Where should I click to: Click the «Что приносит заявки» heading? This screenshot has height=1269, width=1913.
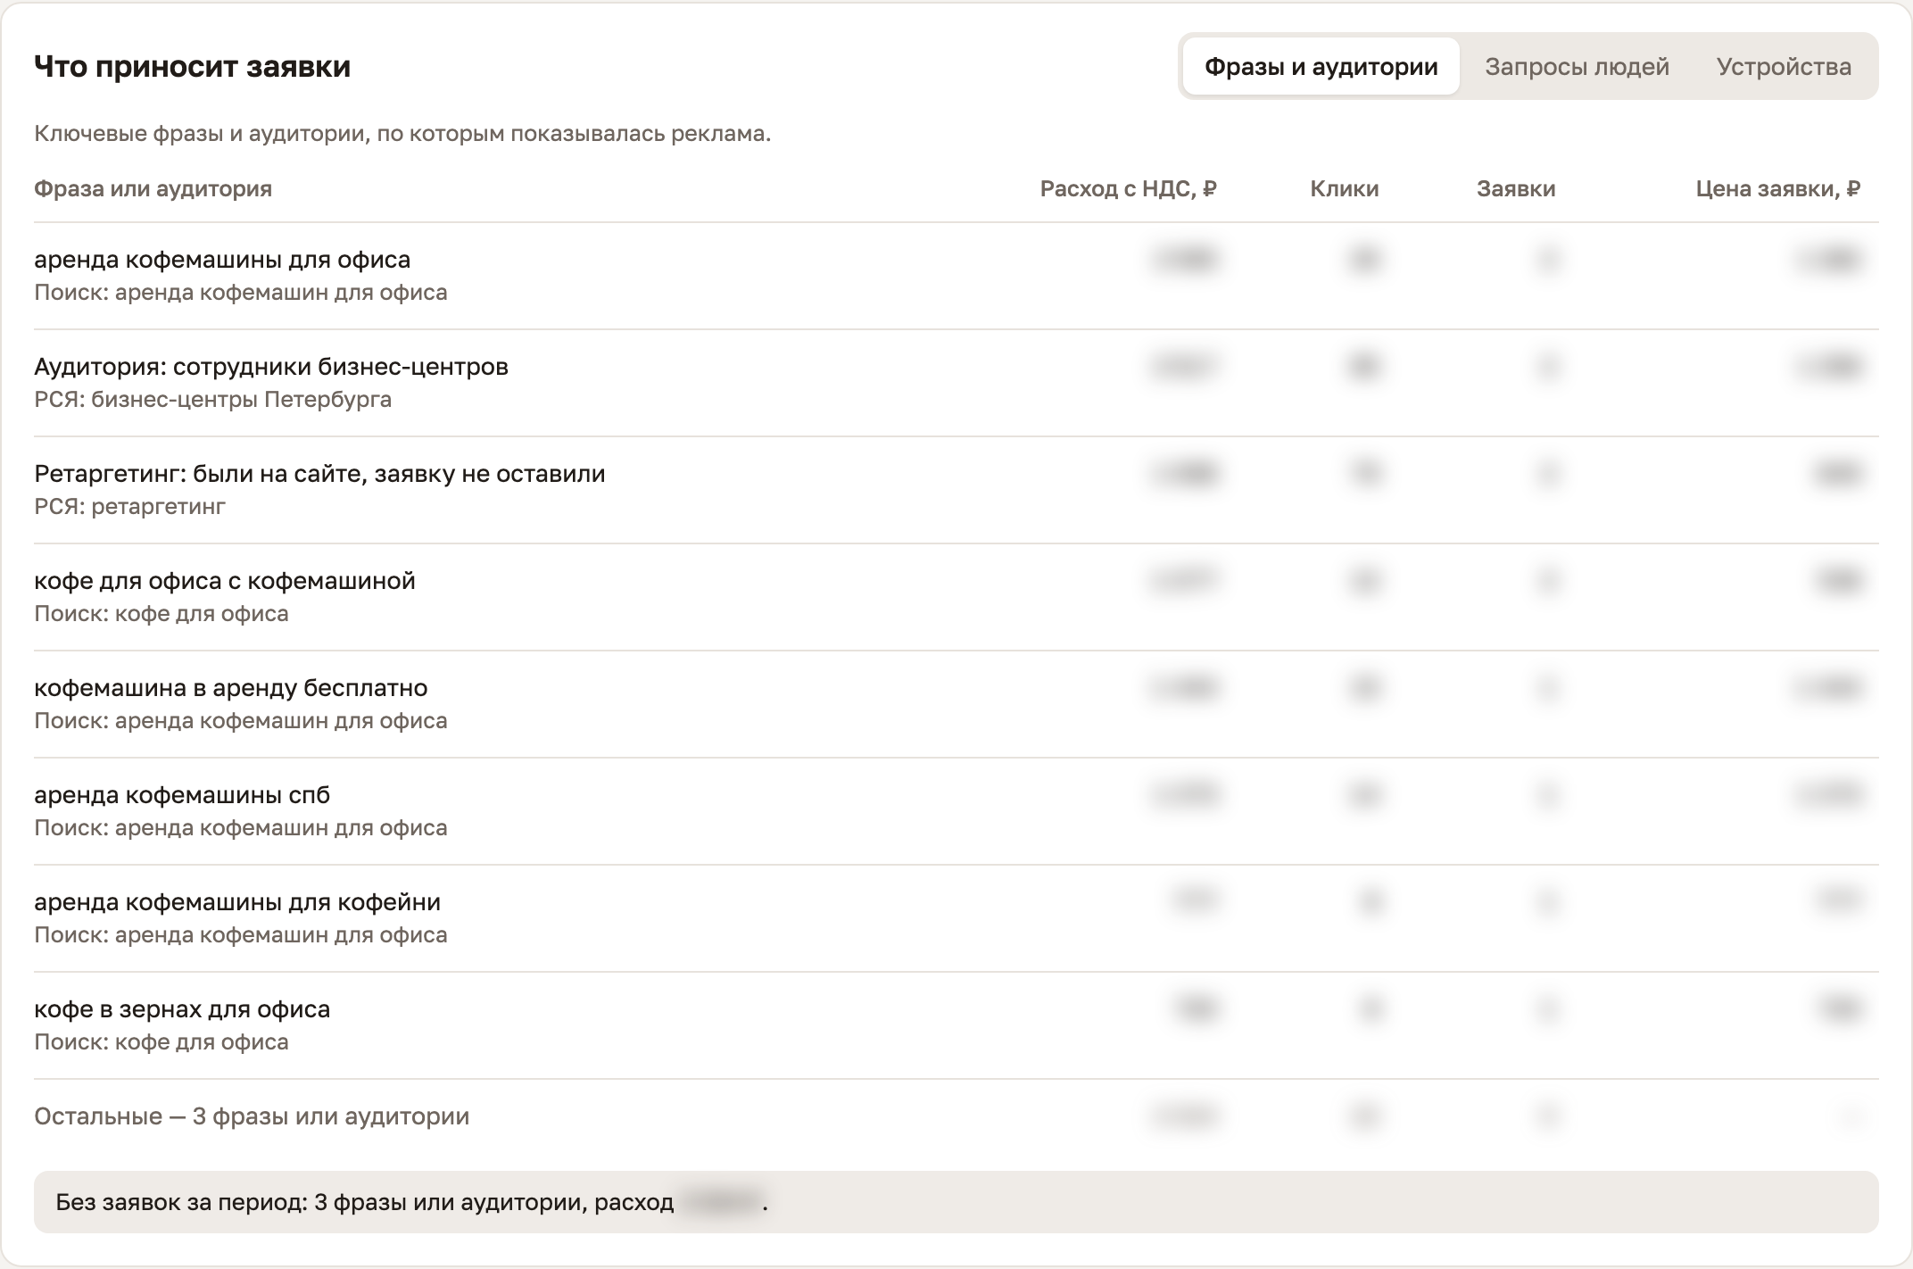[193, 67]
